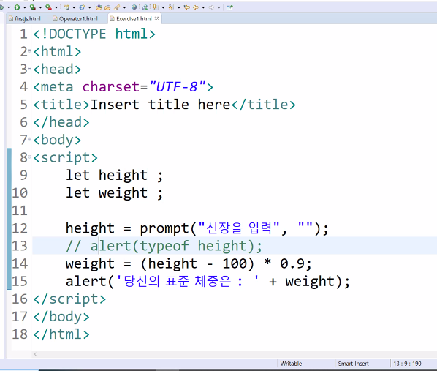
Task: Click the charset "UTF-8" attribute value
Action: click(178, 87)
